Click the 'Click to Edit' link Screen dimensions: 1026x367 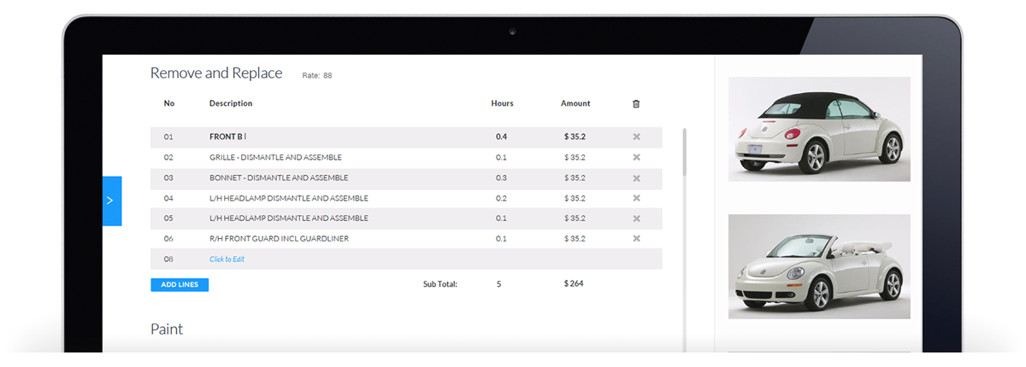point(227,259)
